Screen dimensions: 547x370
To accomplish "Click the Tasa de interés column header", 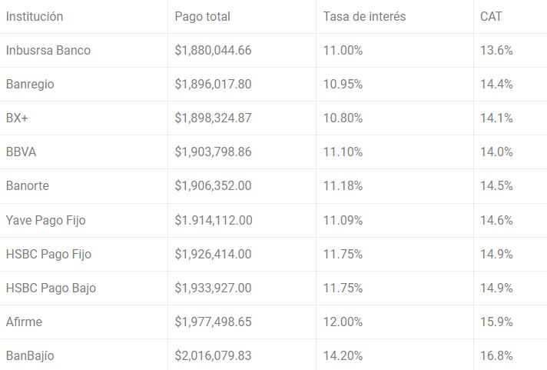I will (x=364, y=16).
